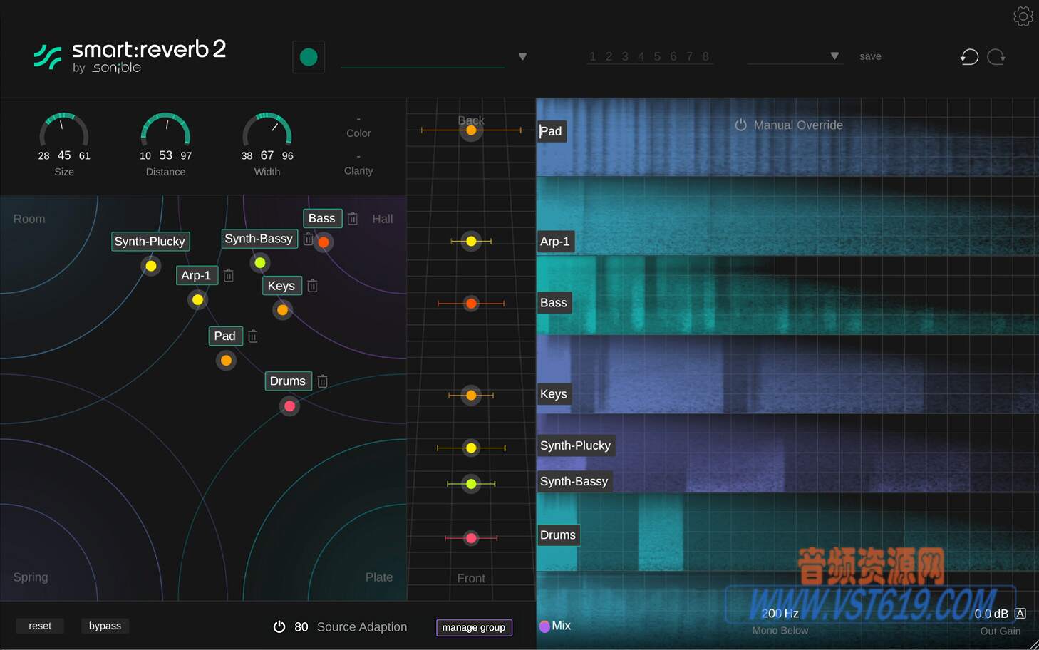This screenshot has width=1039, height=650.
Task: Click the purple Mix dot
Action: (544, 625)
